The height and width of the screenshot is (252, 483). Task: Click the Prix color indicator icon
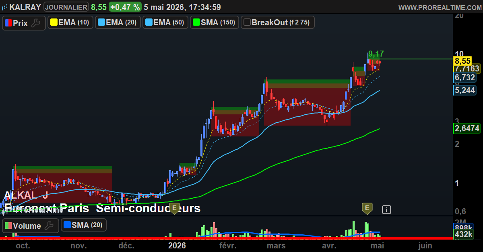[8, 23]
